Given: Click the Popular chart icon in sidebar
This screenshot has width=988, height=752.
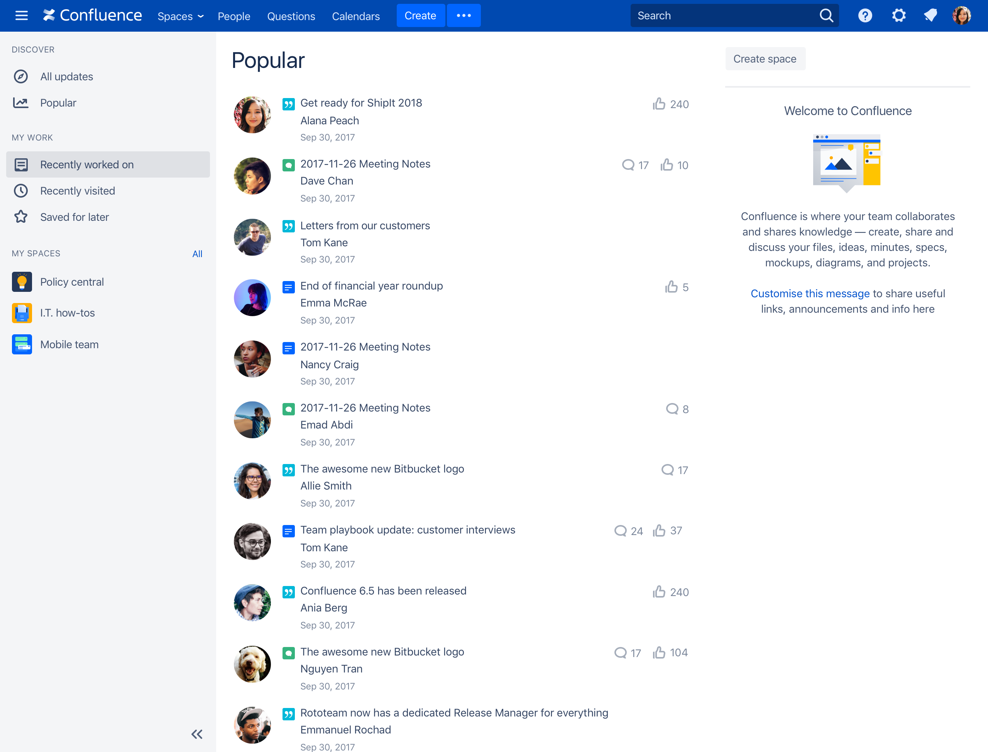Looking at the screenshot, I should pos(20,103).
